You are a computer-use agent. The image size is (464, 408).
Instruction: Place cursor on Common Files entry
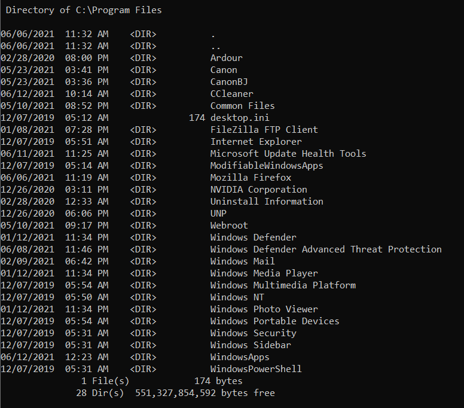pyautogui.click(x=242, y=106)
